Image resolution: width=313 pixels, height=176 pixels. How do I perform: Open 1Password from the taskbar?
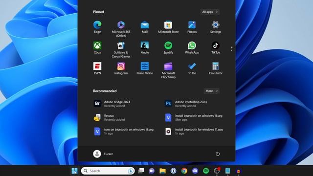pos(173,171)
